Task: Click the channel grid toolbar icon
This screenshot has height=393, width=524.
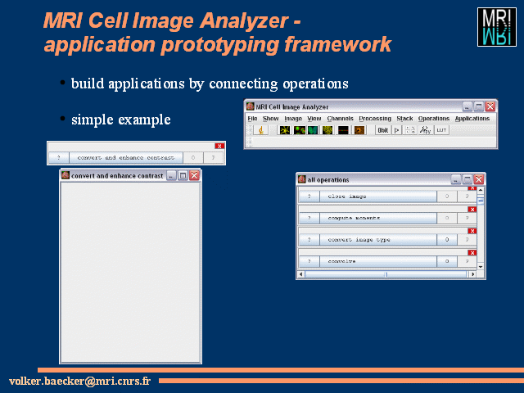Action: [410, 130]
